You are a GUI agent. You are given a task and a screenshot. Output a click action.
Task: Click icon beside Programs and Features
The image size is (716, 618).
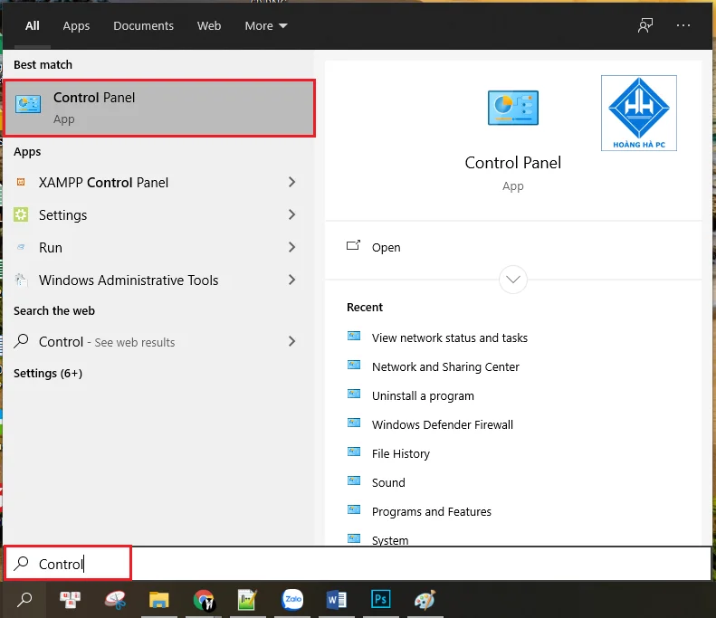pos(354,509)
